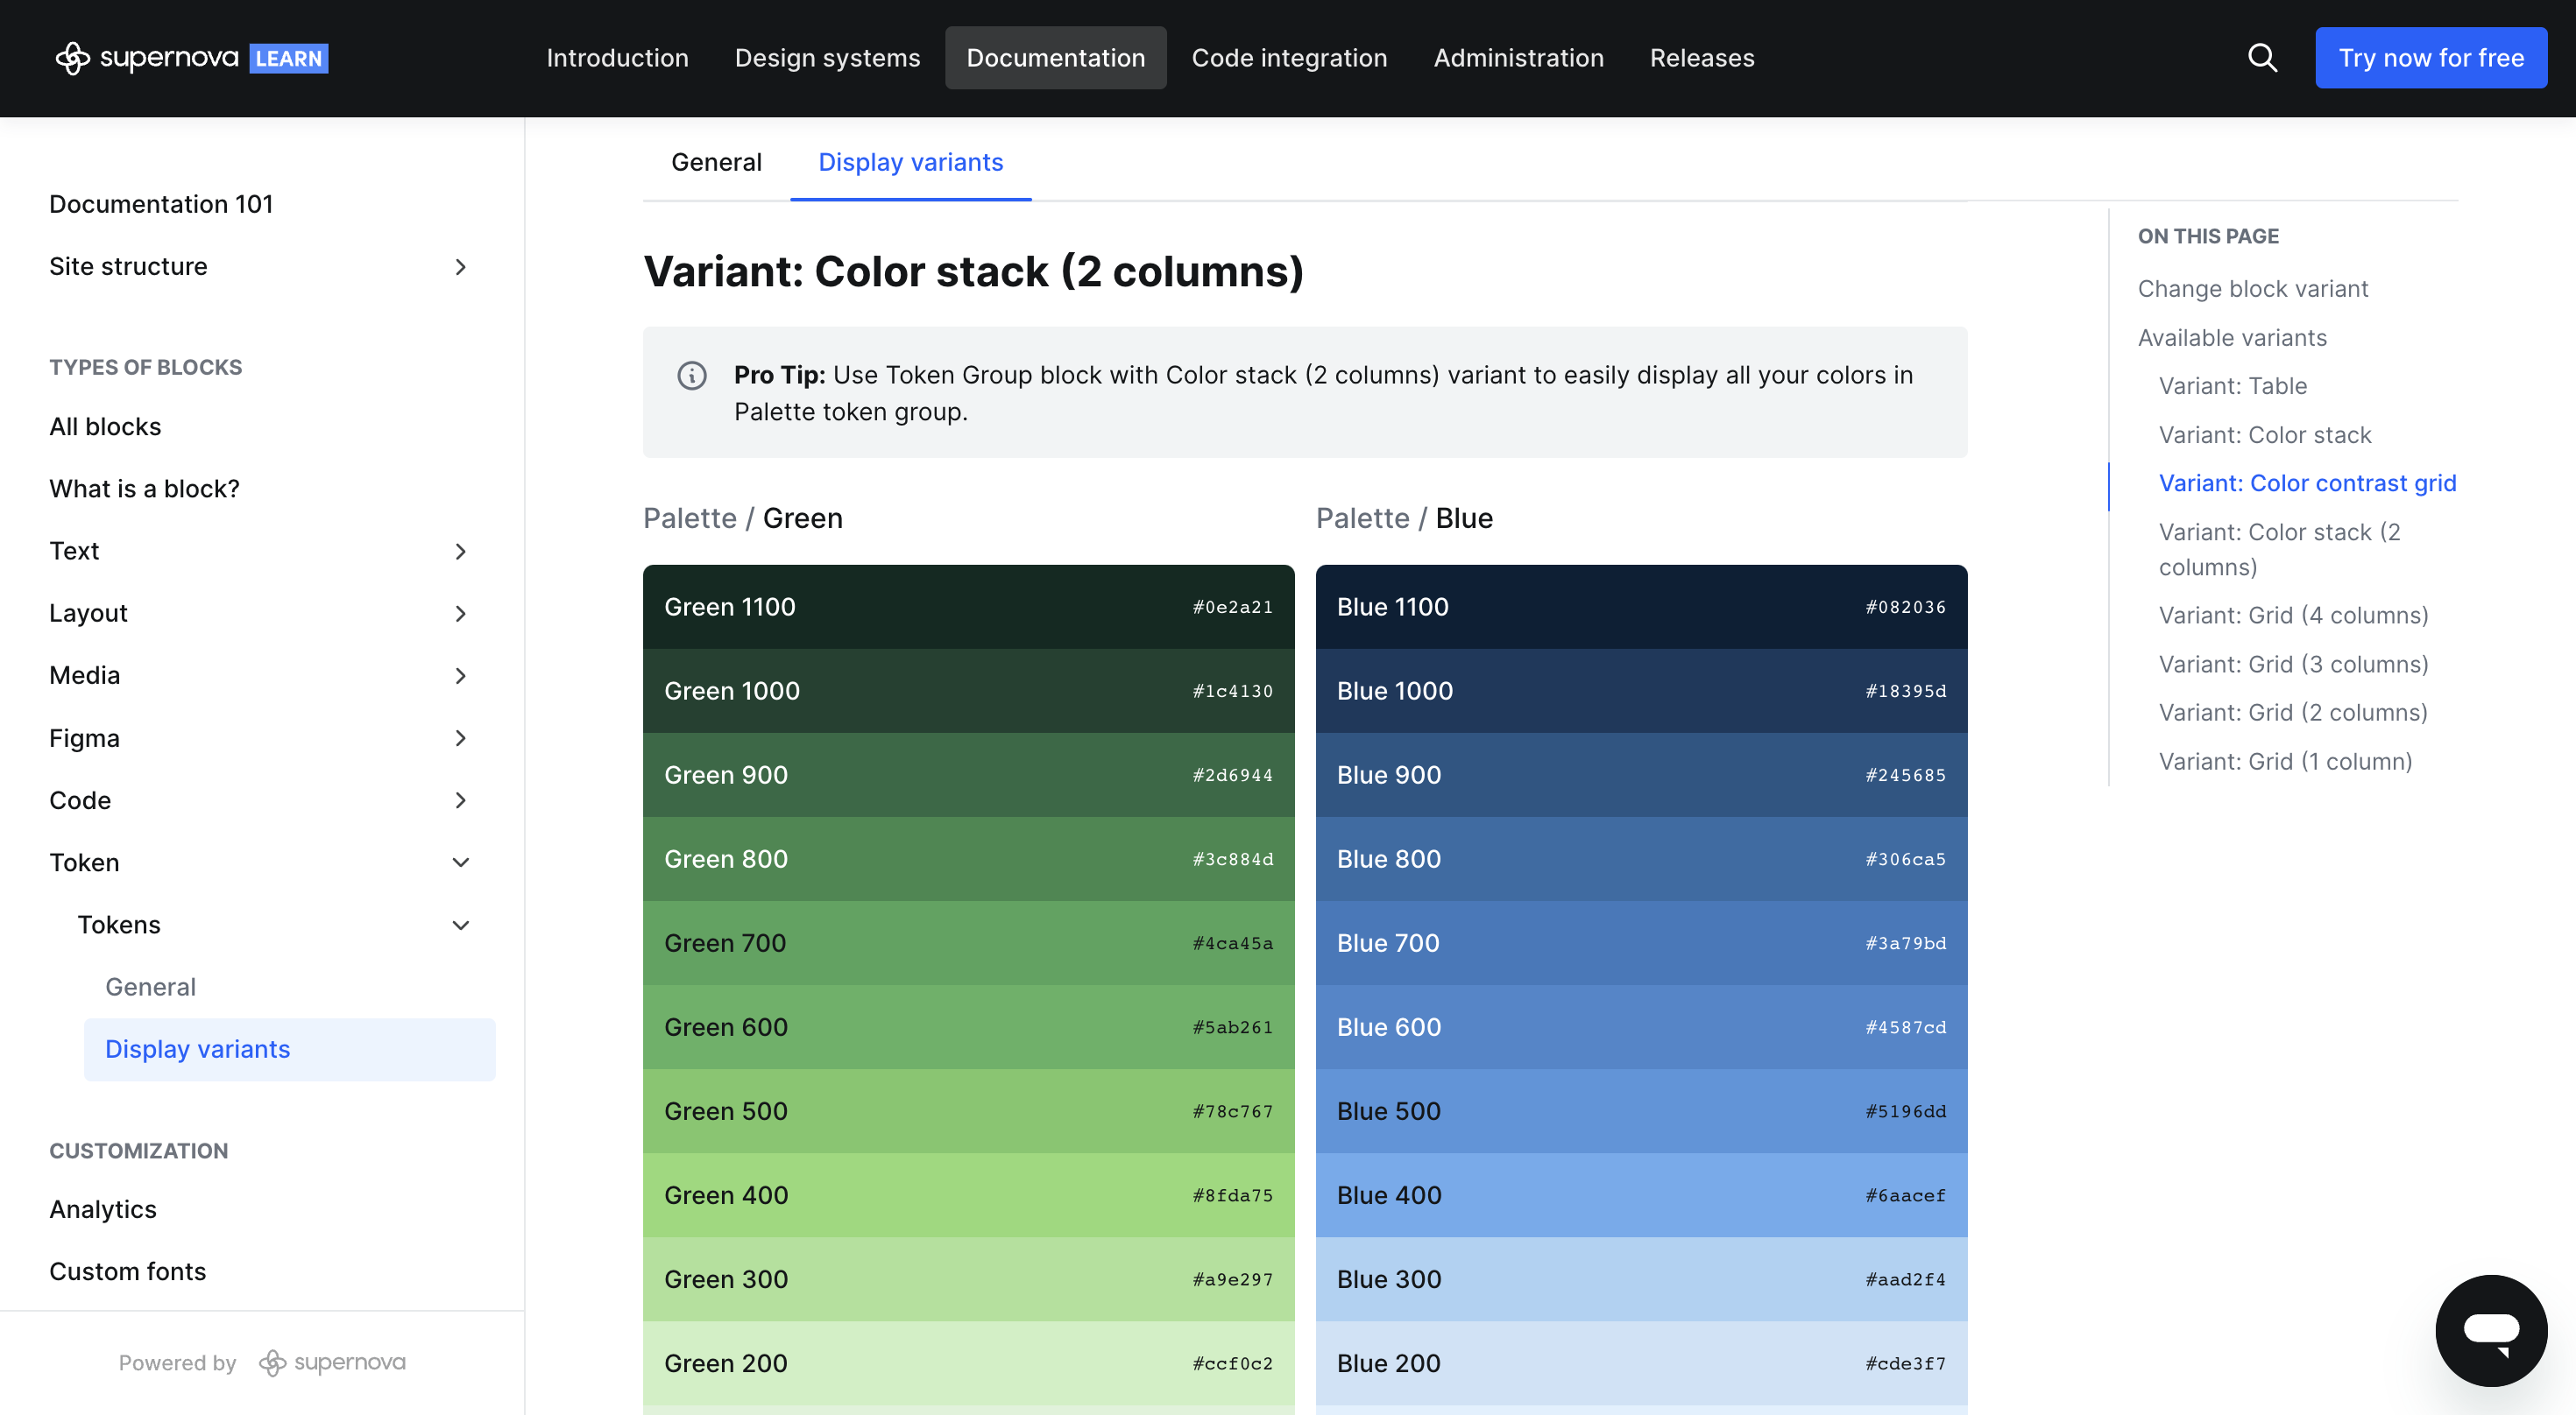This screenshot has width=2576, height=1415.
Task: Open the Code integration menu item
Action: point(1288,58)
